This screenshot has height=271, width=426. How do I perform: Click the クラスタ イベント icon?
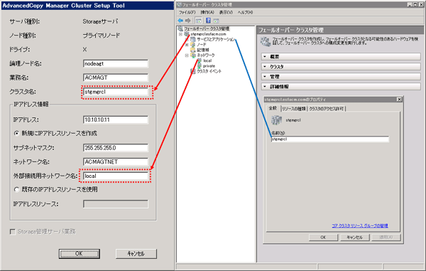pos(193,71)
